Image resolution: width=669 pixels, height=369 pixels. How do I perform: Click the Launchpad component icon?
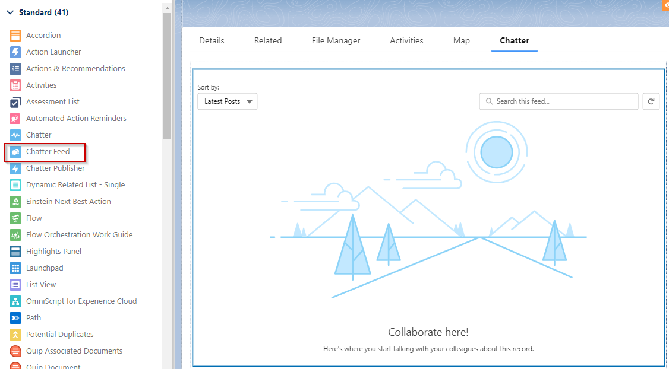point(15,268)
